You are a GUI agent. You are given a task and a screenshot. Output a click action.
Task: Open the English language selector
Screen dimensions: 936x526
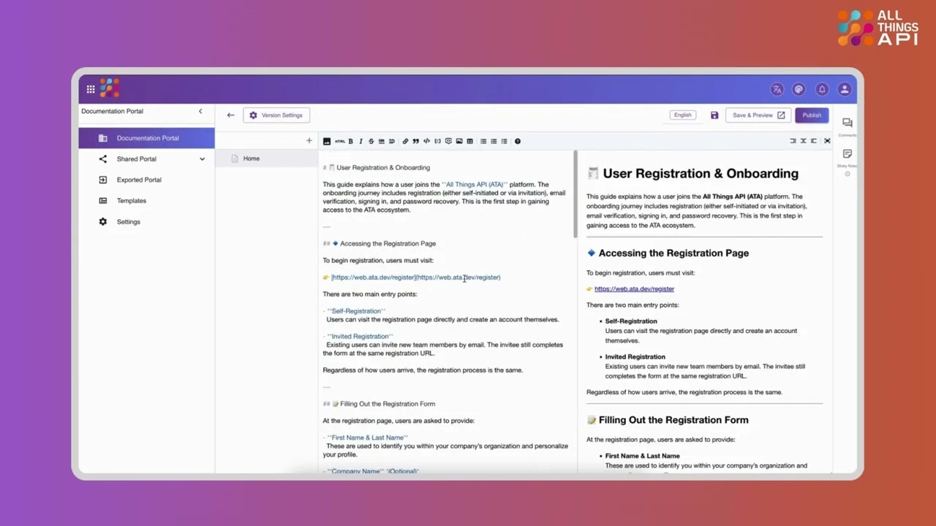pyautogui.click(x=682, y=115)
